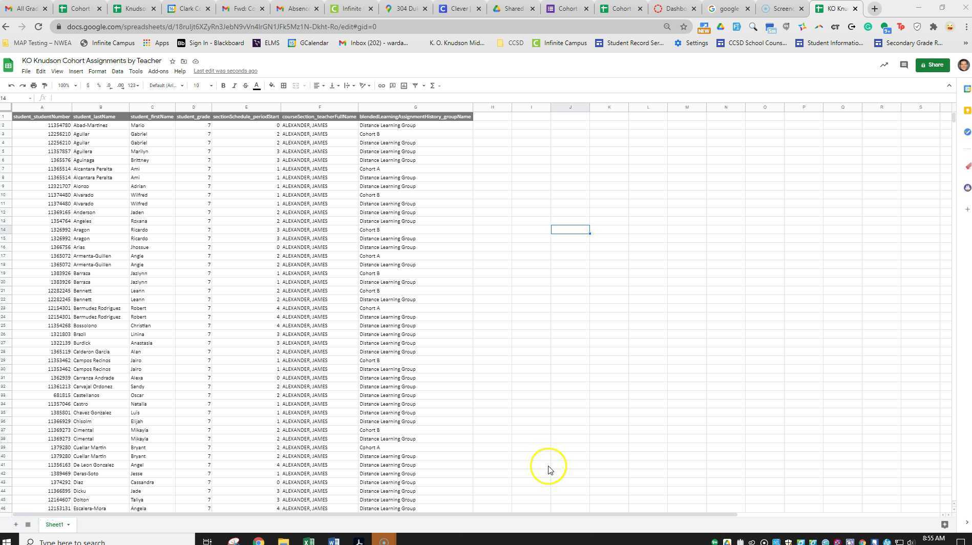Star the KO Knudson Cohort spreadsheet

click(172, 61)
